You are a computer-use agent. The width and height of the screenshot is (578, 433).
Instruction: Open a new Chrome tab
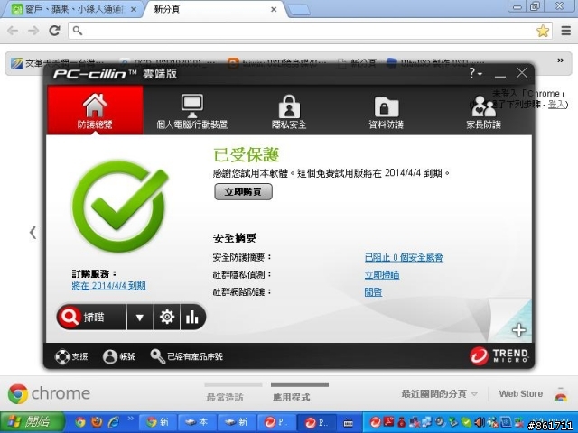point(299,10)
